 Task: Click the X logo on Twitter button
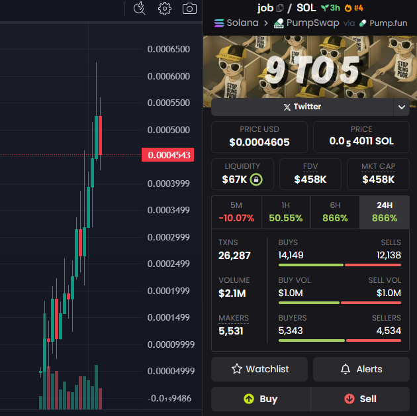[x=287, y=107]
